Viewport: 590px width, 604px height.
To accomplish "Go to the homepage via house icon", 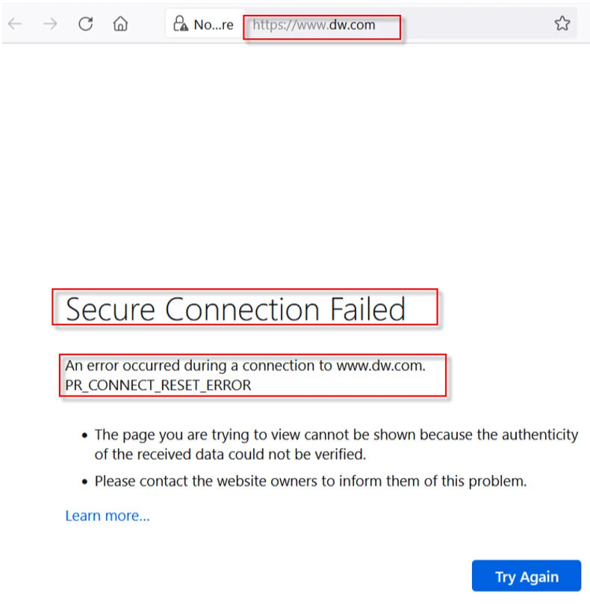I will tap(120, 24).
